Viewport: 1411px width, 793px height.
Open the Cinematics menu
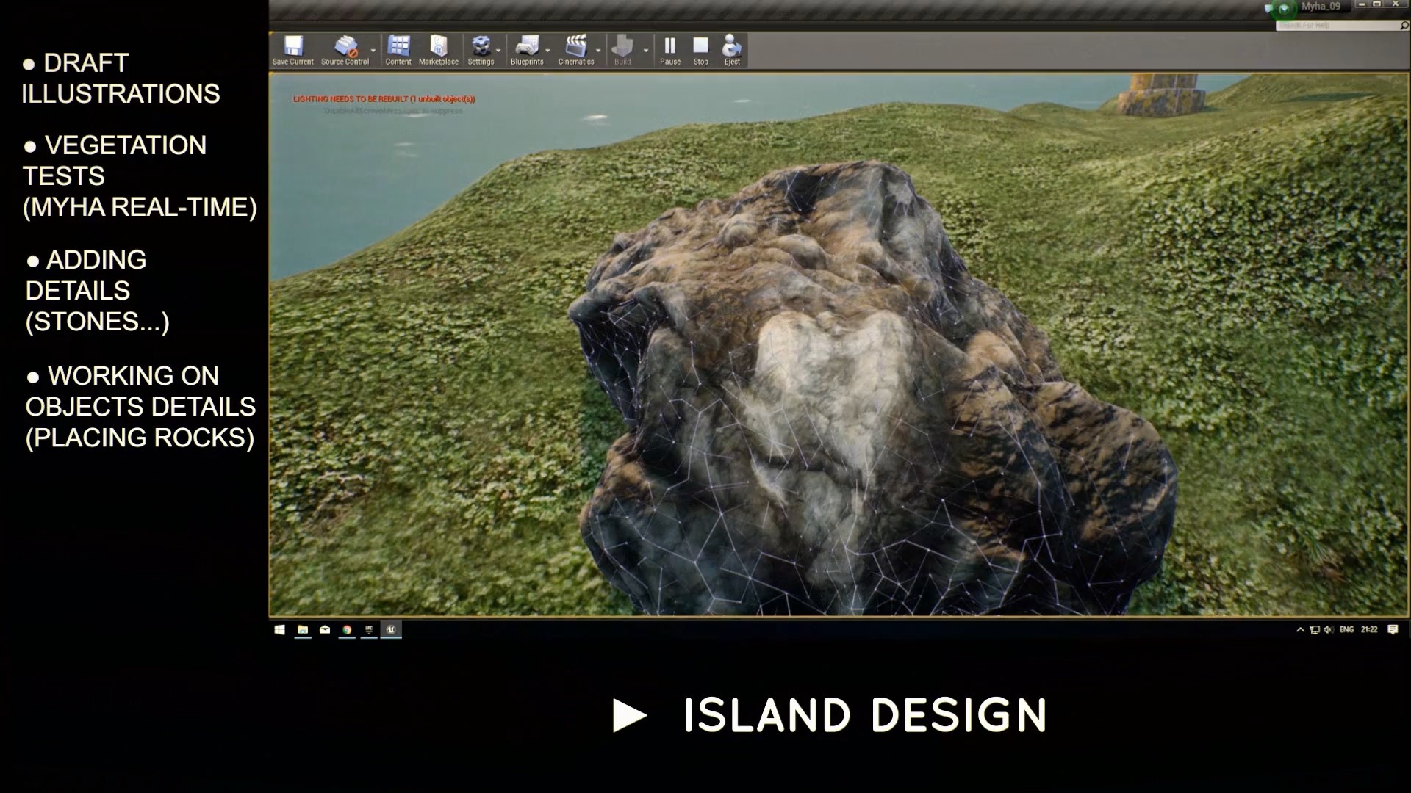point(577,46)
